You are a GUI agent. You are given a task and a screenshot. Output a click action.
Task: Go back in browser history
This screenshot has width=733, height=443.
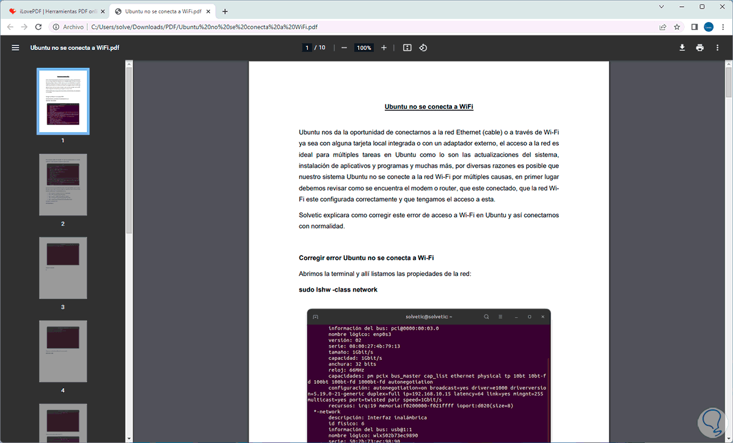tap(10, 27)
